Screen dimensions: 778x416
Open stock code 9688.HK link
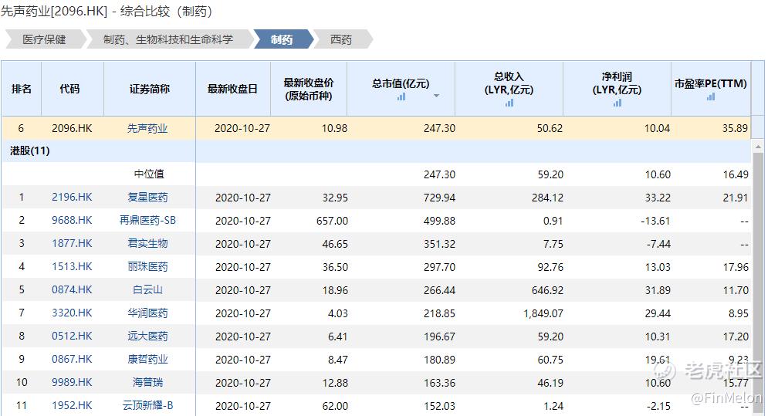tap(72, 220)
